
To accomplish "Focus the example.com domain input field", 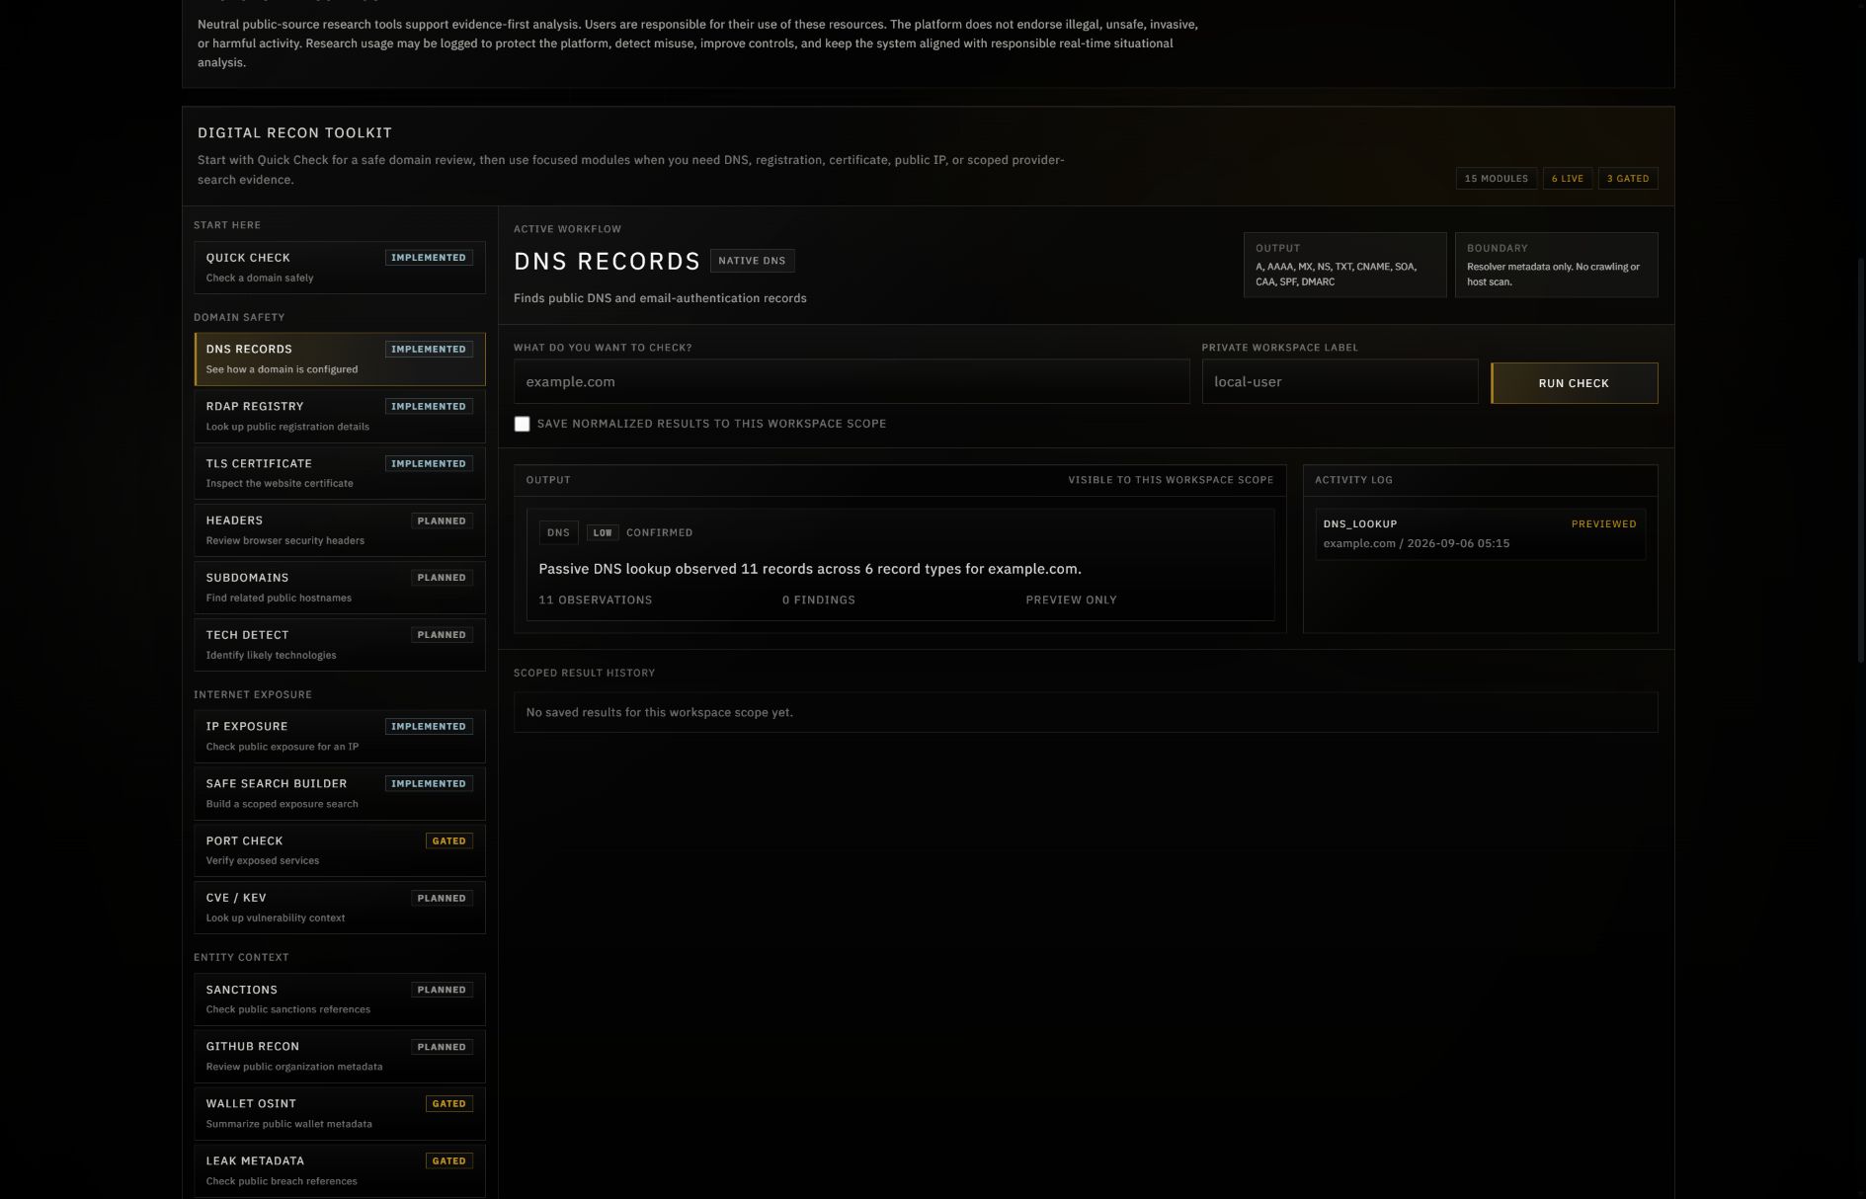I will click(851, 381).
